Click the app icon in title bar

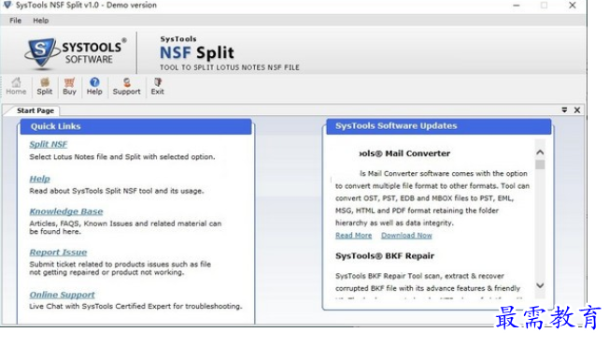(7, 5)
